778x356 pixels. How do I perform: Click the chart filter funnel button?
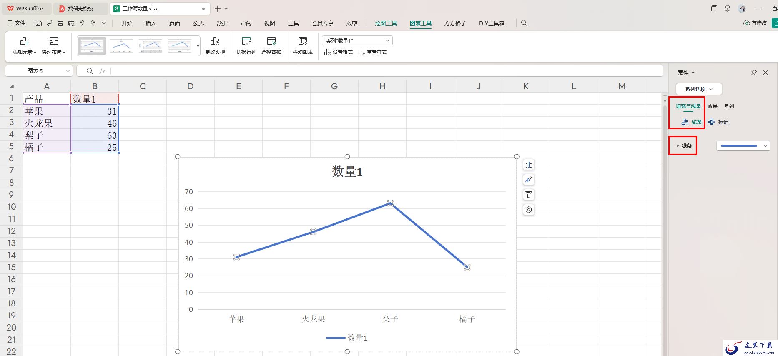click(x=529, y=195)
